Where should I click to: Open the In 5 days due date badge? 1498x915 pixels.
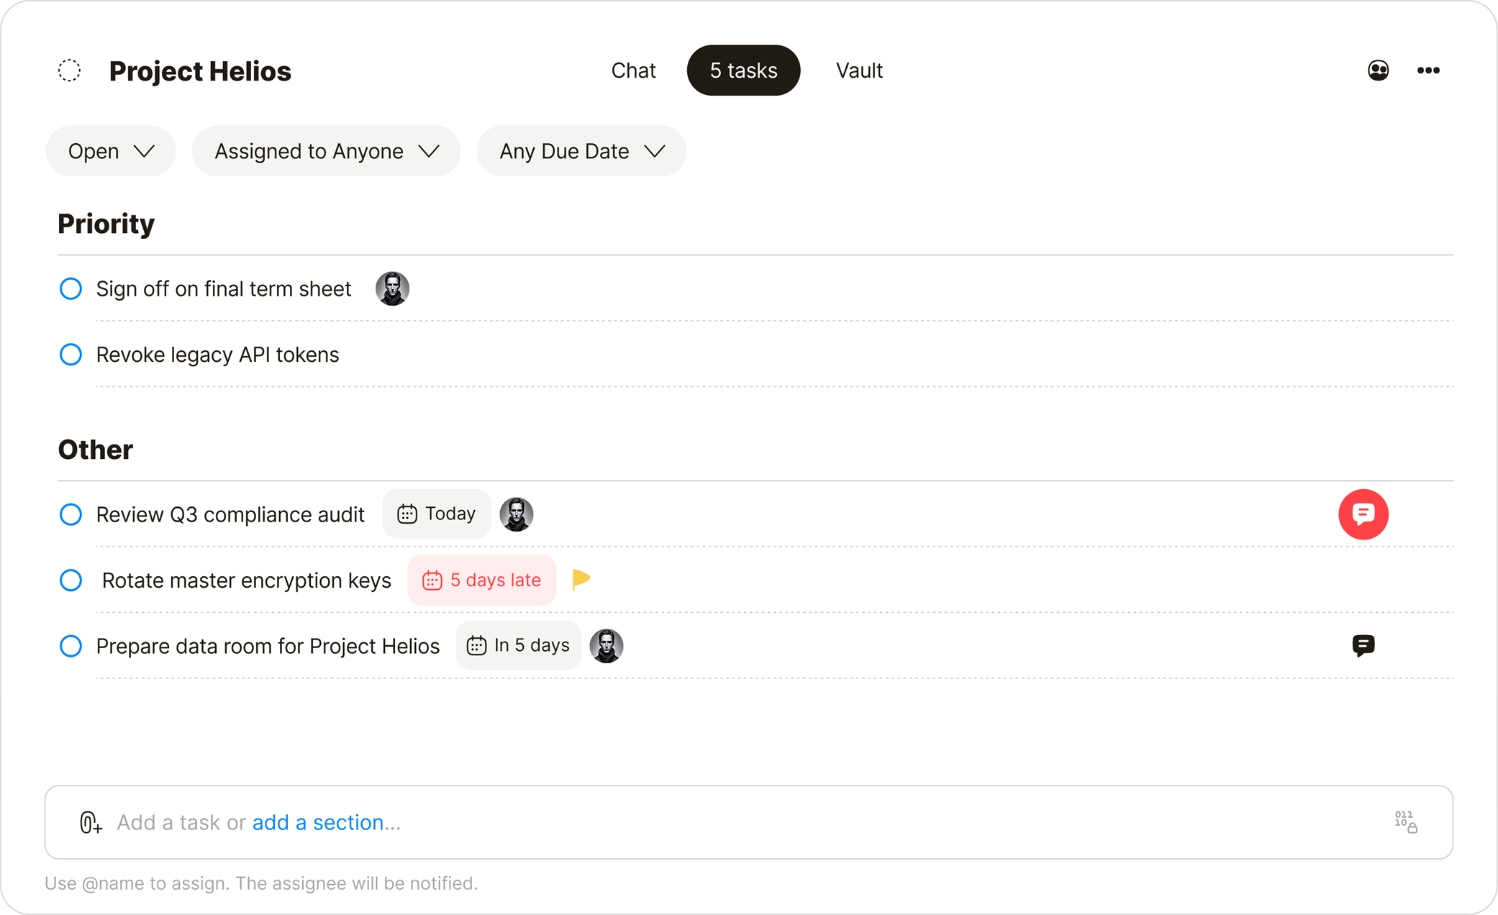pos(518,645)
